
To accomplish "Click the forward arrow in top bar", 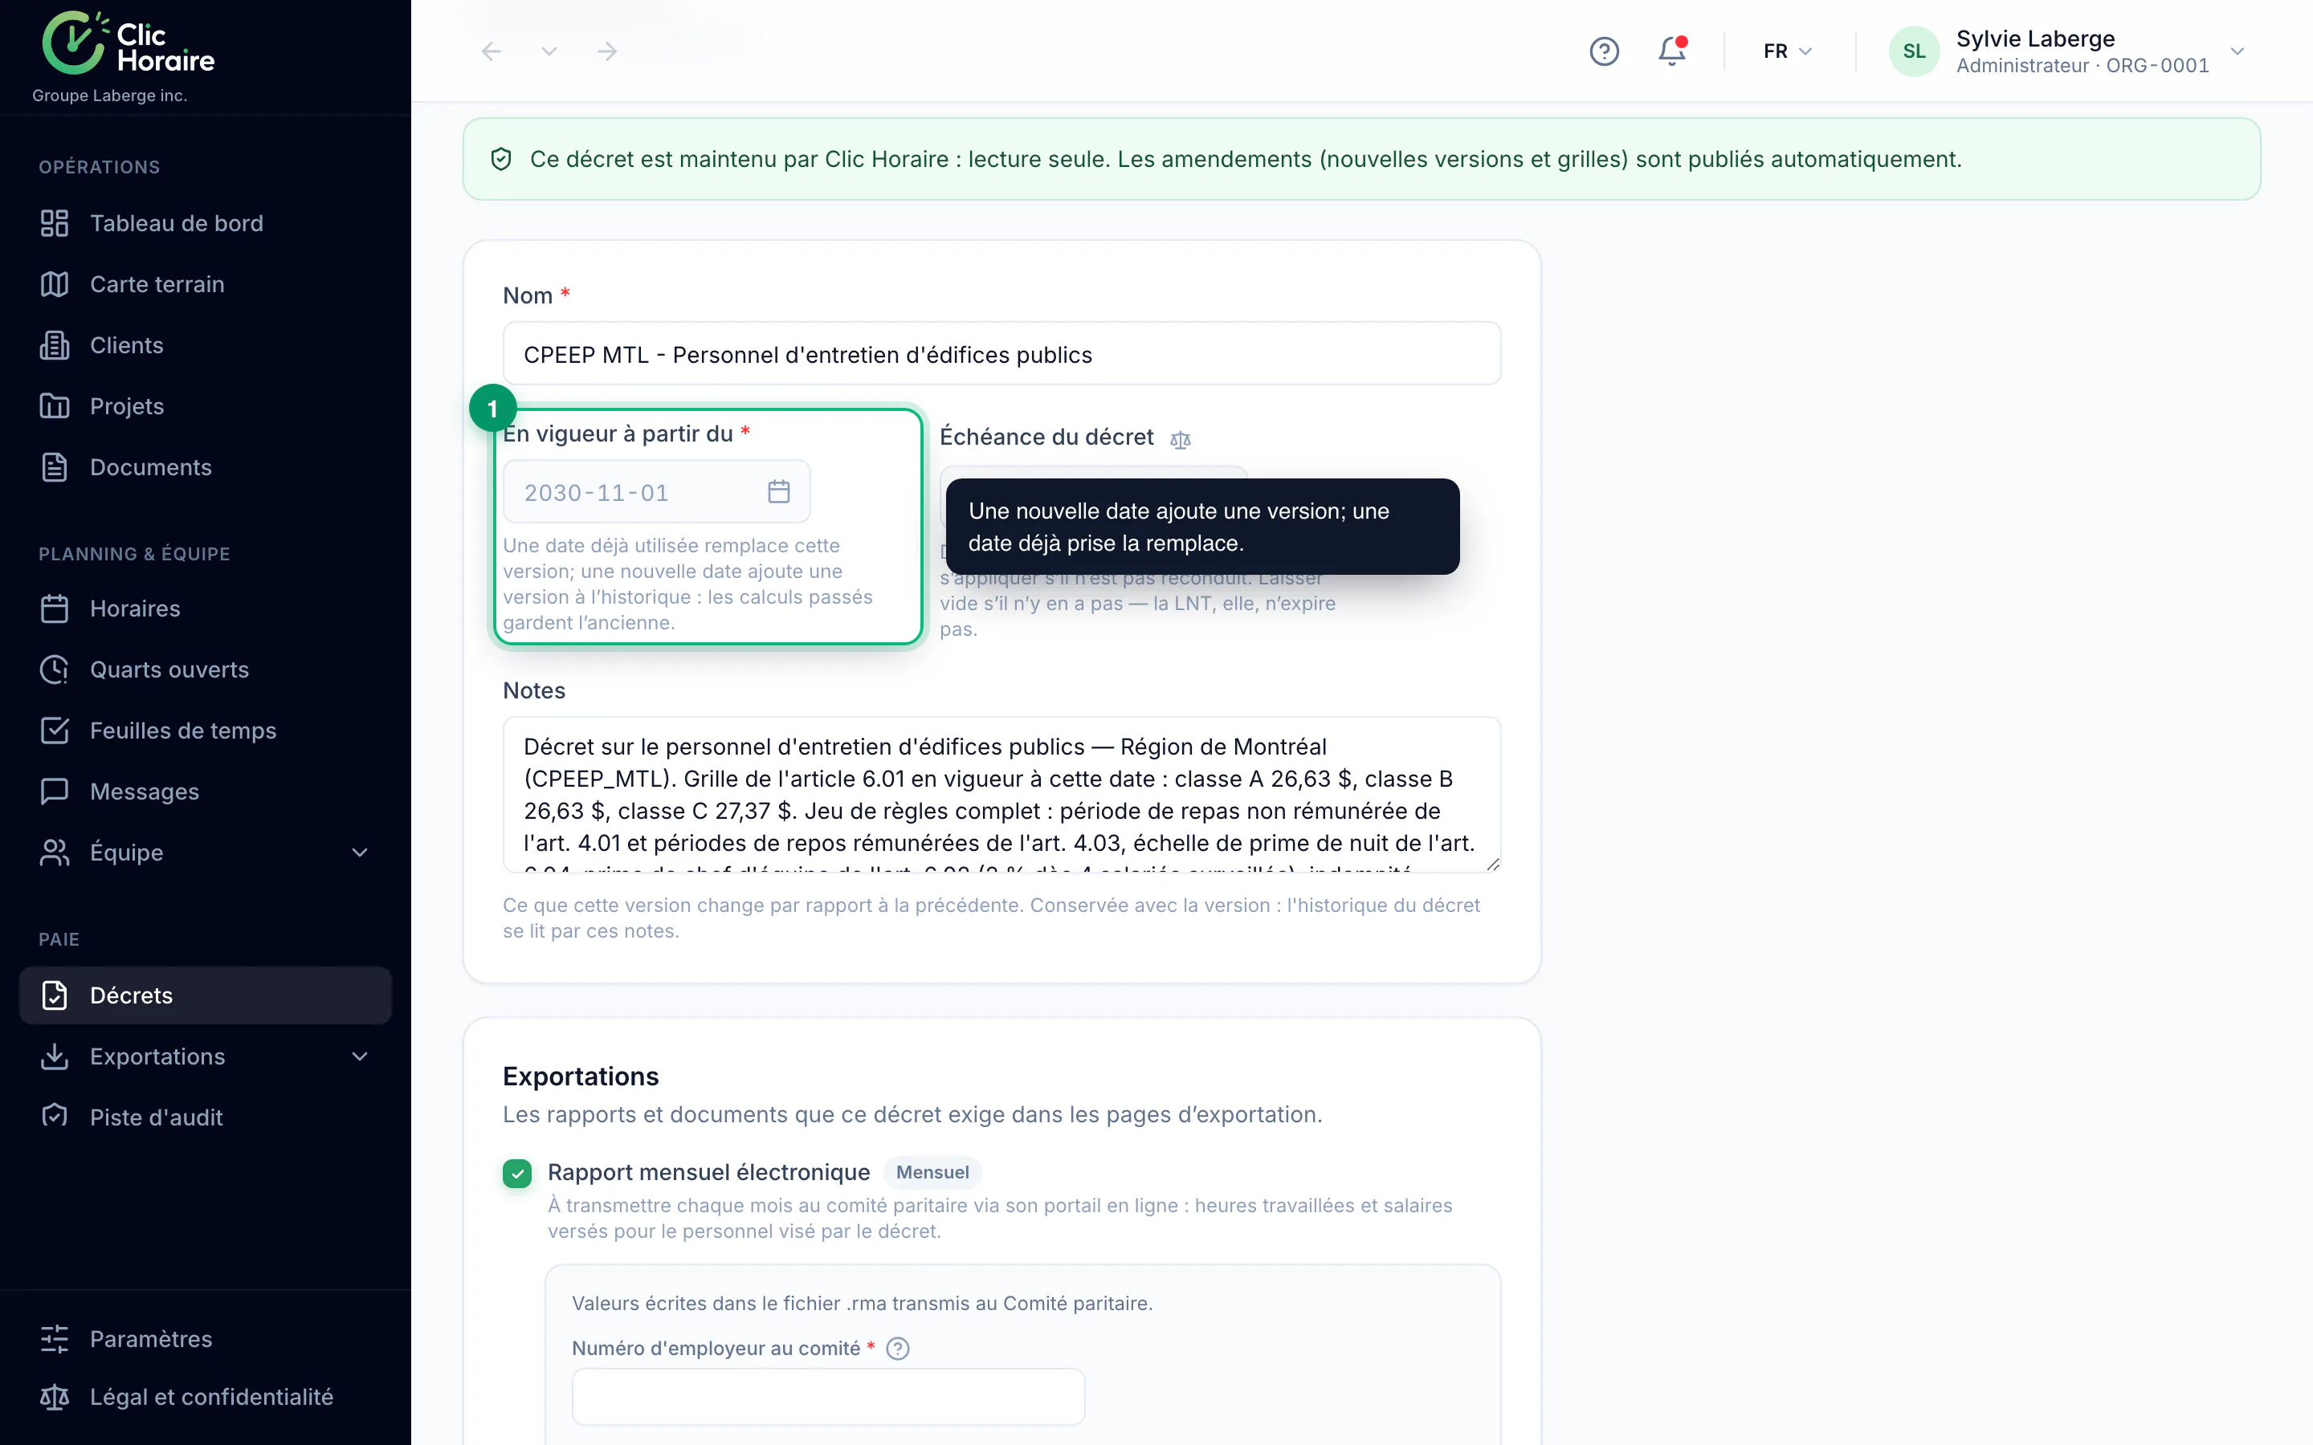I will tap(607, 51).
